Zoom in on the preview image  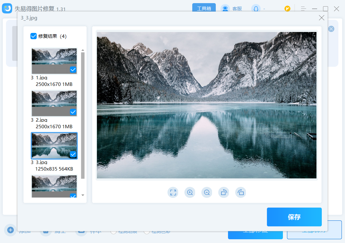190,193
